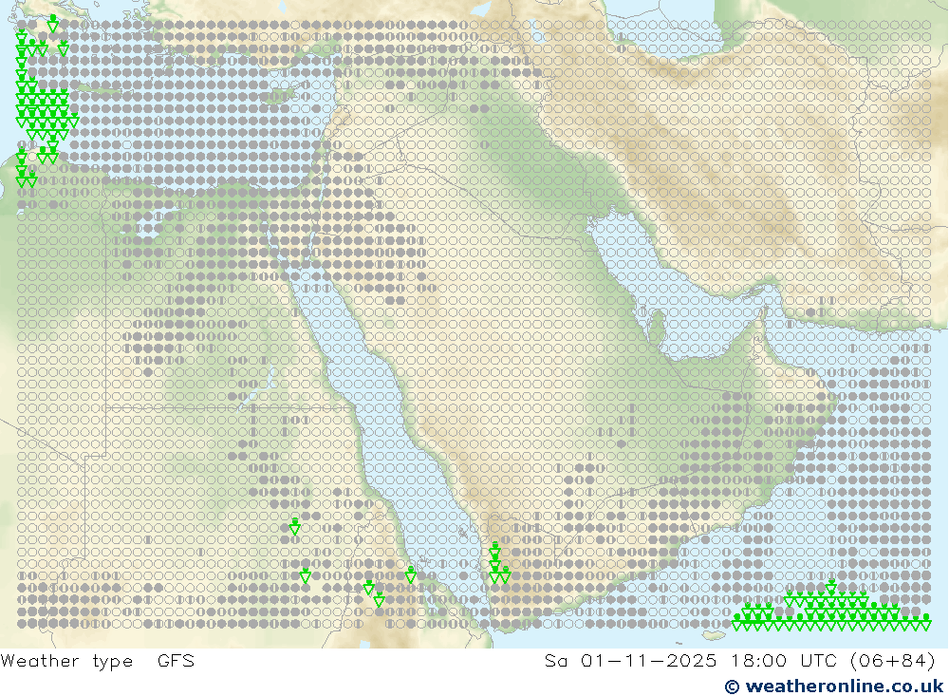Click the 'Weather type GFS' map label
Viewport: 949px width, 696px height.
[98, 661]
